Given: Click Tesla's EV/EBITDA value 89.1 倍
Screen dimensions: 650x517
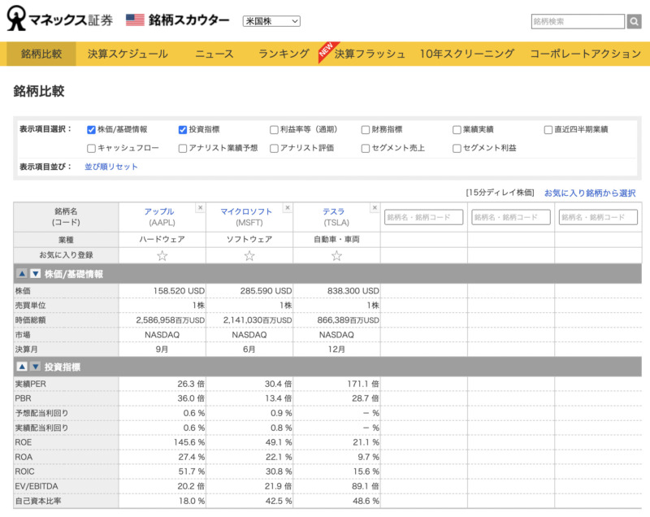Looking at the screenshot, I should pos(366,486).
